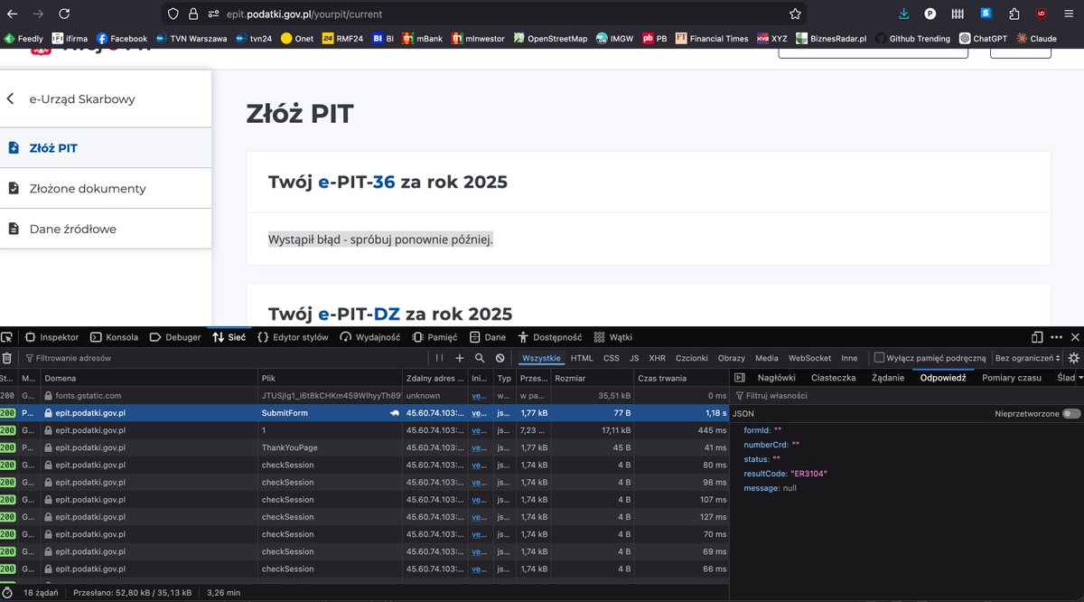Viewport: 1084px width, 602px height.
Task: Open the Claude bookmark
Action: [1037, 39]
